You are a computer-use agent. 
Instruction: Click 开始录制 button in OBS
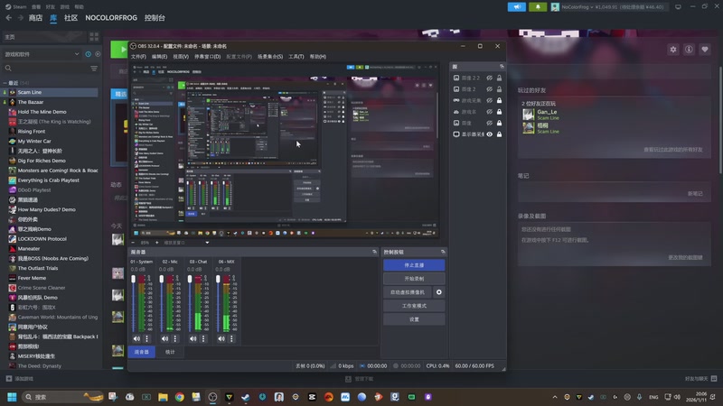(414, 279)
